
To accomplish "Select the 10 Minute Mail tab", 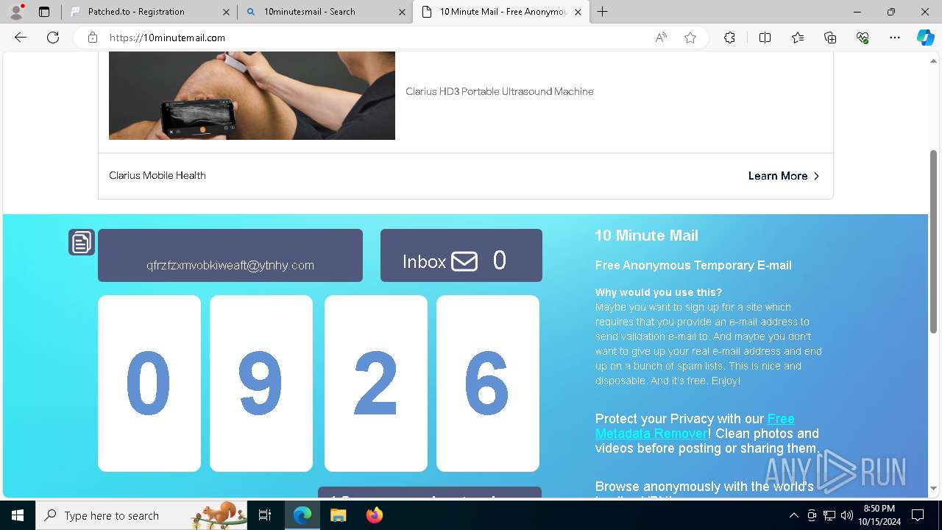I will coord(501,12).
